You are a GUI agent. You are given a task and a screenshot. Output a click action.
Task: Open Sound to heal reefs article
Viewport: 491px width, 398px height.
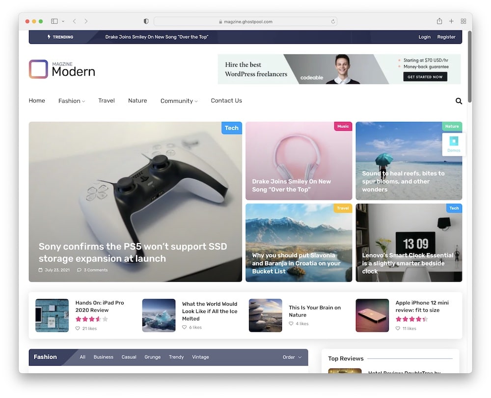403,181
